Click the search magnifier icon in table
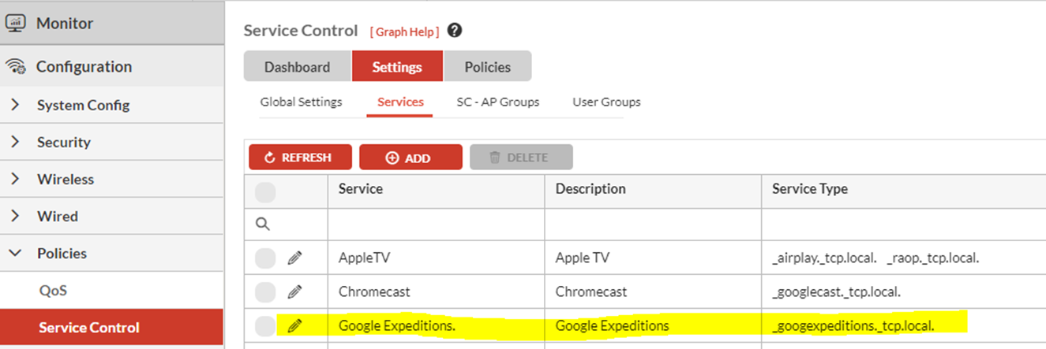Screen dimensions: 1046x349 263,224
